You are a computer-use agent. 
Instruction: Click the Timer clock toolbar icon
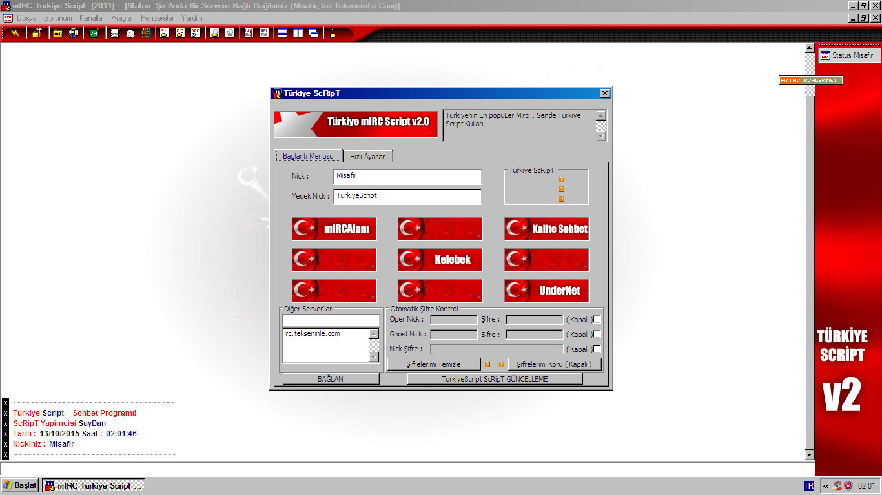[130, 33]
